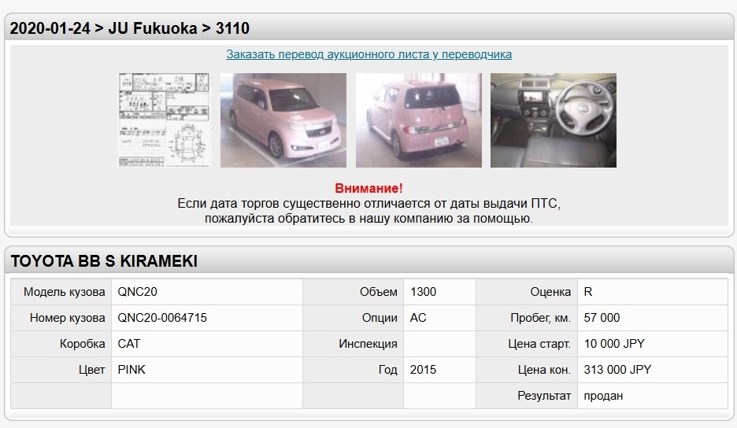Click the red Внимание! warning heading
The height and width of the screenshot is (428, 737).
(x=369, y=188)
